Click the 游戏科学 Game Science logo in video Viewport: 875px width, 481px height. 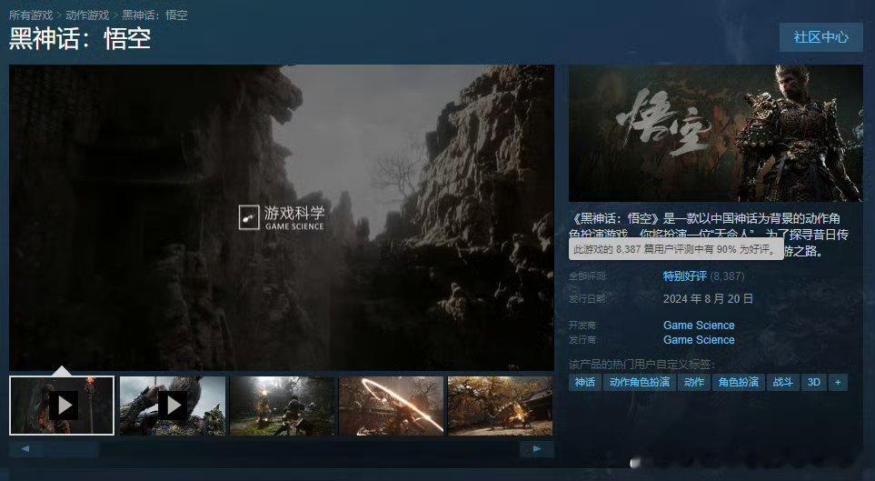282,218
